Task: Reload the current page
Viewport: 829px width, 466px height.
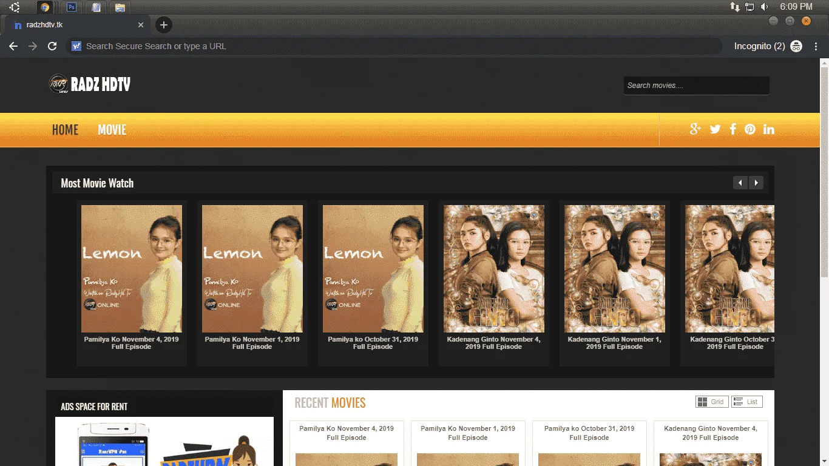Action: pyautogui.click(x=52, y=46)
